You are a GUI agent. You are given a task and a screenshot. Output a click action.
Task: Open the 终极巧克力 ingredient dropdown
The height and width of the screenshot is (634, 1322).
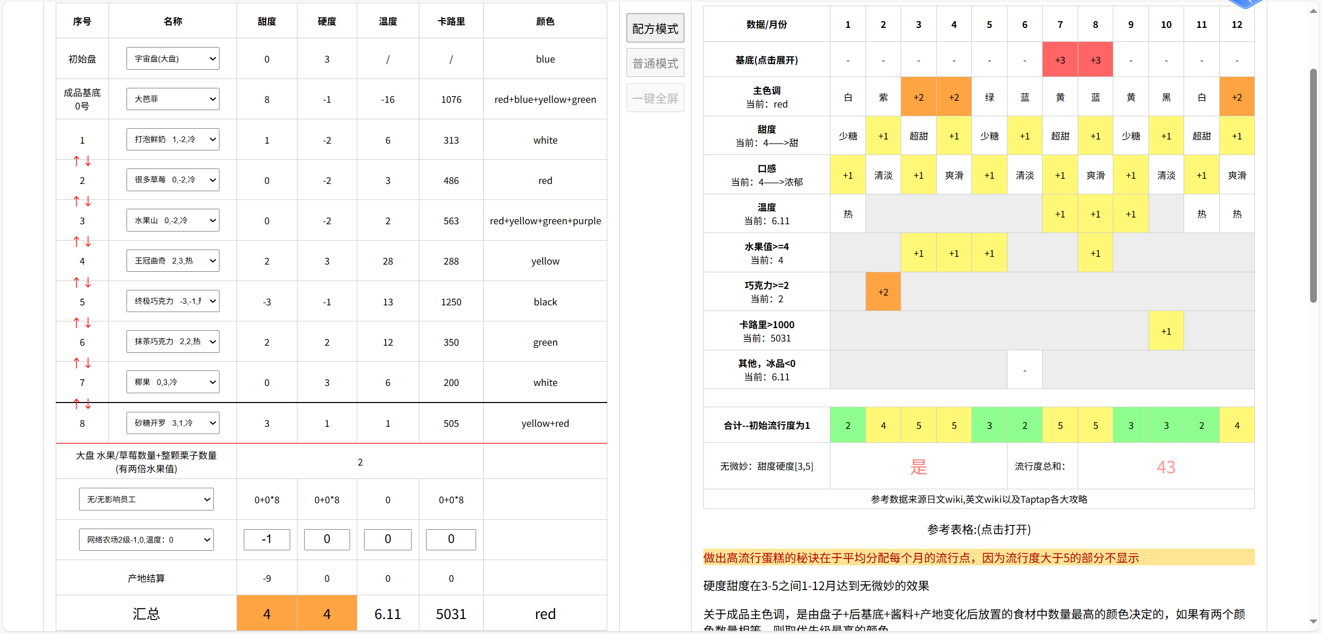tap(173, 301)
